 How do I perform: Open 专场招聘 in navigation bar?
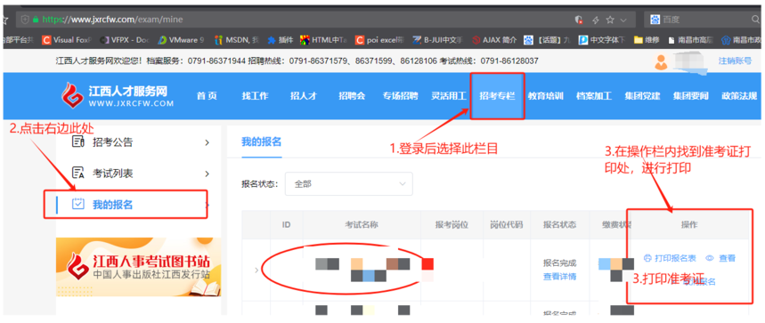pos(400,96)
